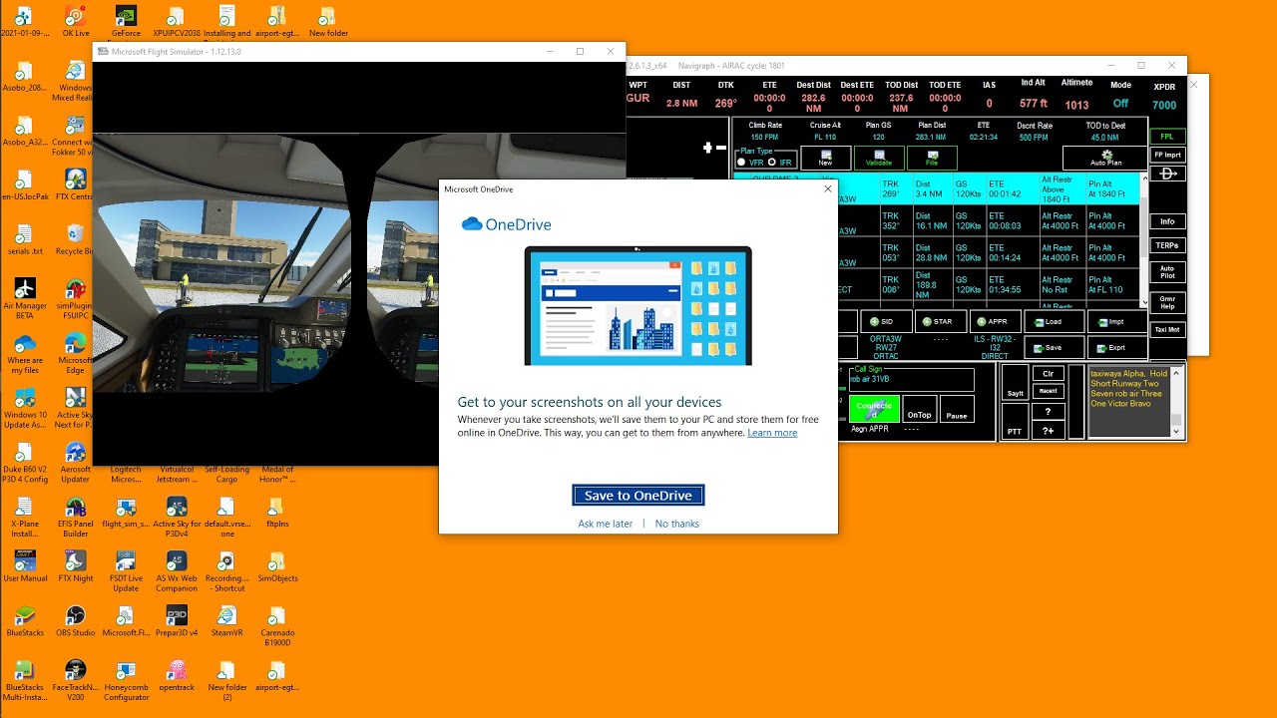Select the opentrack desktop icon
1277x718 pixels.
[177, 675]
